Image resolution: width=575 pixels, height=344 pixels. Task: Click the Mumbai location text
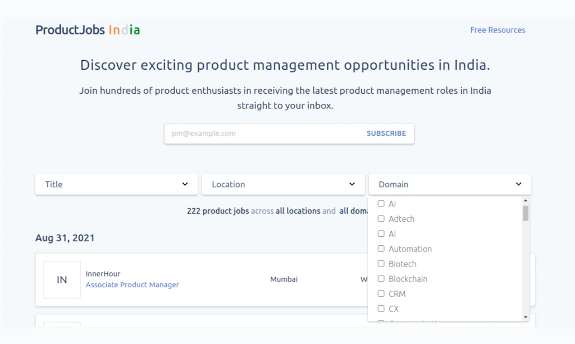click(284, 279)
